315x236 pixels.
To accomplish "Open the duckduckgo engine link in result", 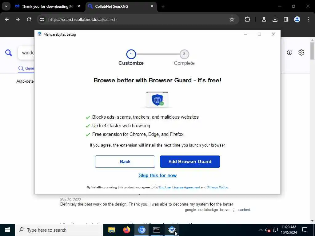I will tap(208, 210).
